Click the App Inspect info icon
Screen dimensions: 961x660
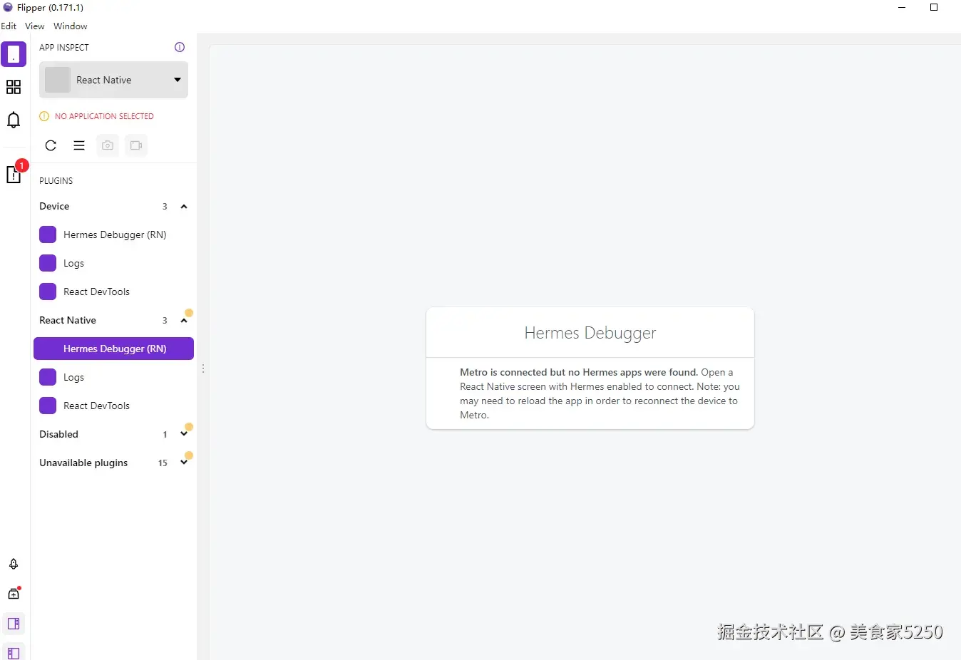click(x=180, y=47)
